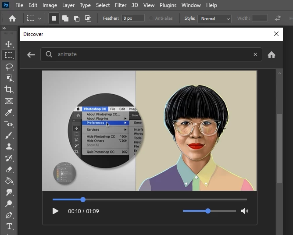The width and height of the screenshot is (293, 235).
Task: Select the Move tool
Action: [x=9, y=44]
